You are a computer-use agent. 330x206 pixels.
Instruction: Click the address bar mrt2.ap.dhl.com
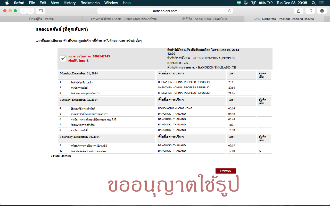coord(165,11)
